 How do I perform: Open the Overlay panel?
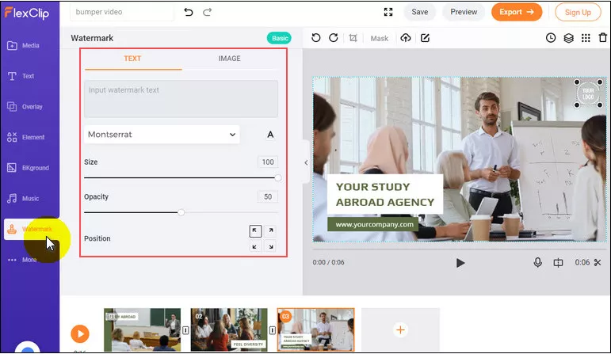[x=25, y=107]
